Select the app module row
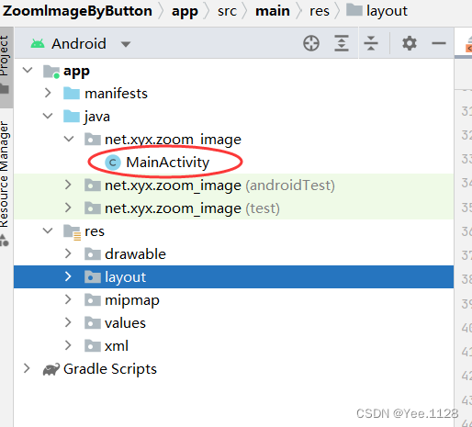Image resolution: width=472 pixels, height=427 pixels. point(234,71)
